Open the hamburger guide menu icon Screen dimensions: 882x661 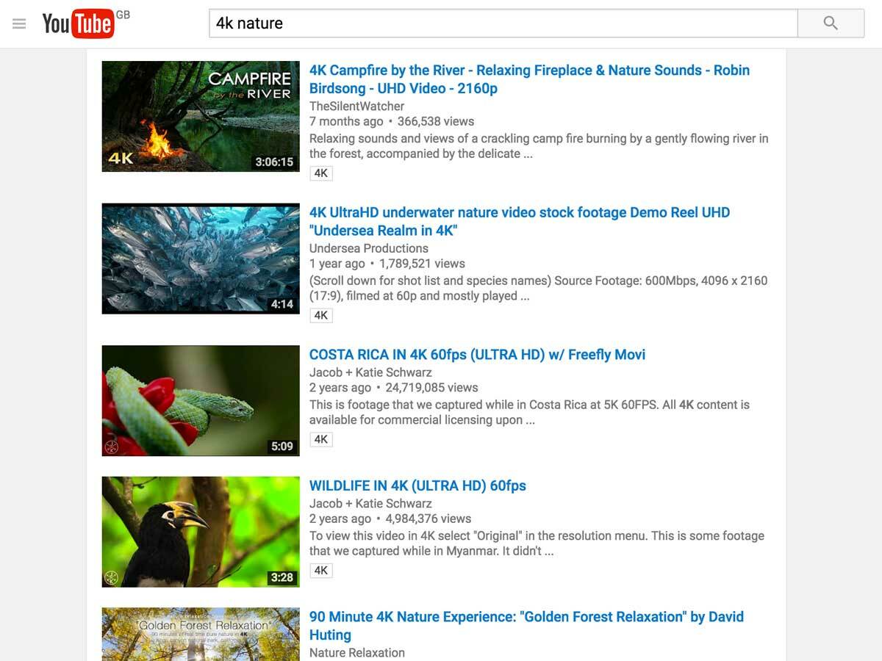point(19,24)
